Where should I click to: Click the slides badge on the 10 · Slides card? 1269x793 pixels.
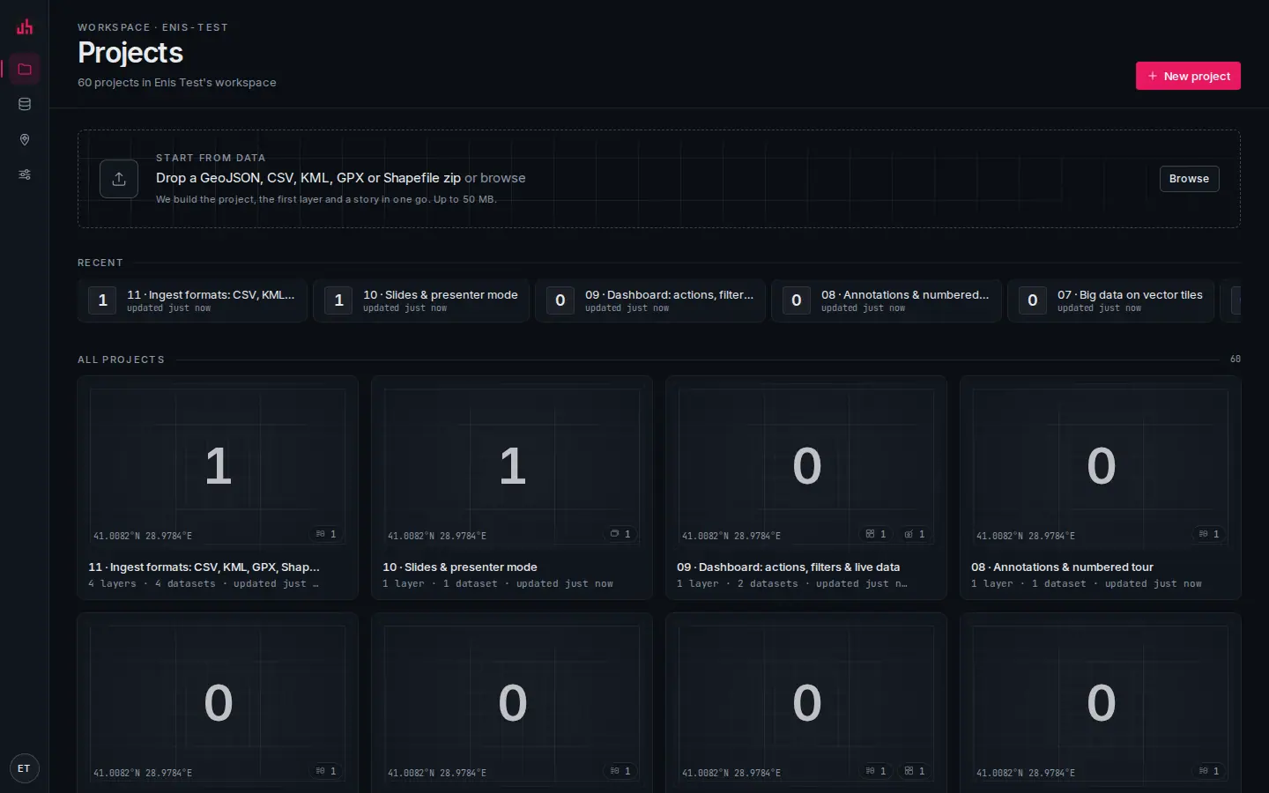(620, 534)
